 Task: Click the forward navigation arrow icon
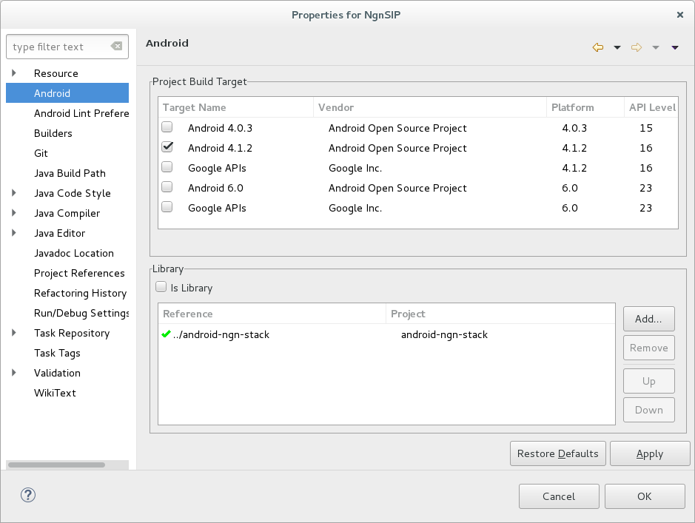637,47
